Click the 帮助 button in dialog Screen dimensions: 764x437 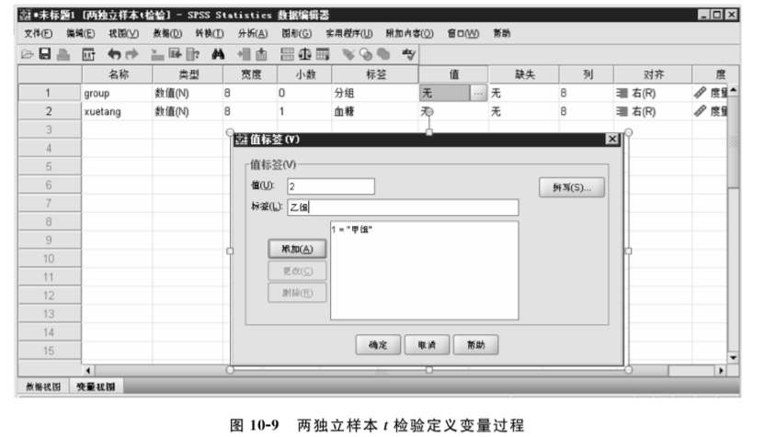click(475, 344)
